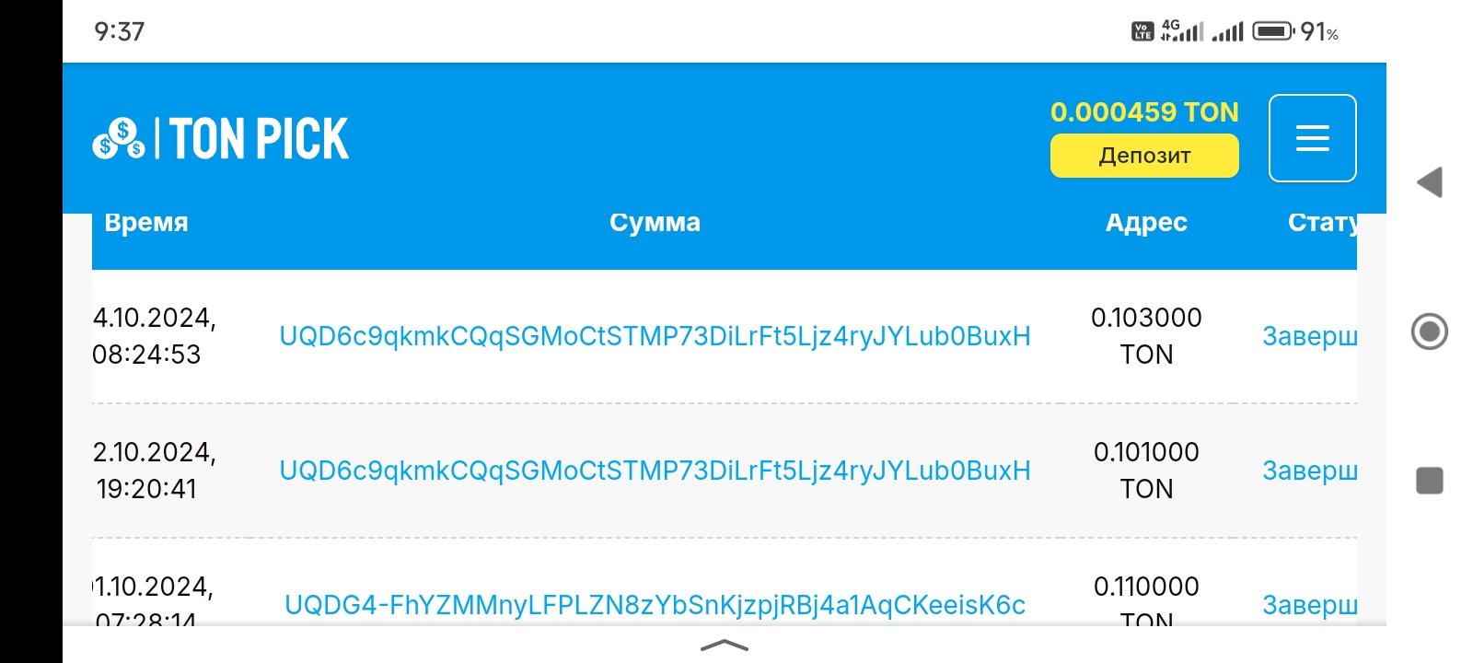The image size is (1473, 663).
Task: Click the first row Заверш status link
Action: coord(1309,336)
